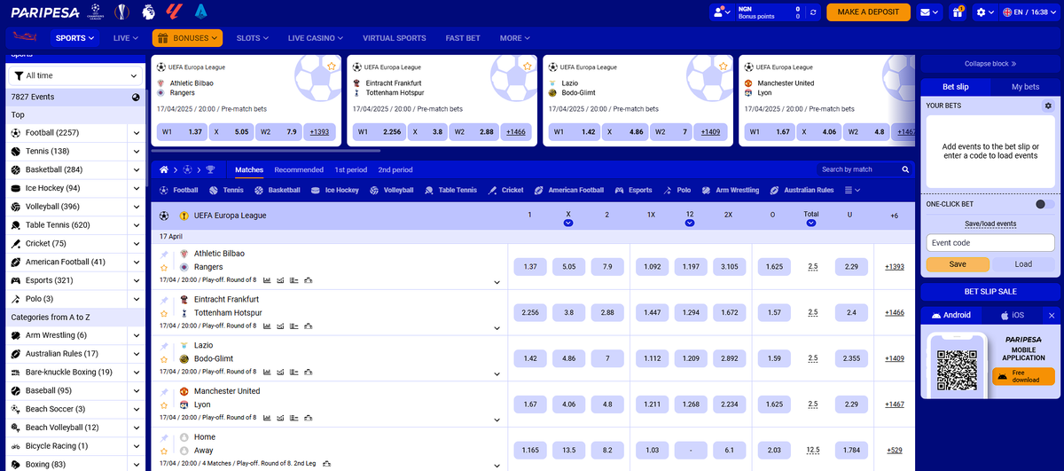Image resolution: width=1064 pixels, height=471 pixels.
Task: Open the gift box promotions icon
Action: click(958, 12)
